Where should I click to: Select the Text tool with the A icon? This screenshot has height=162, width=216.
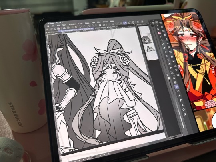(182, 105)
